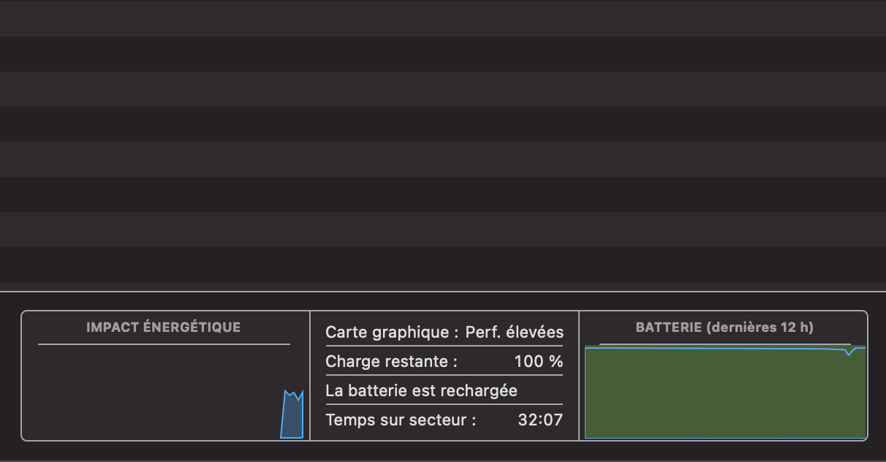The height and width of the screenshot is (462, 886).
Task: Click the La batterie est rechargée status
Action: pos(421,390)
